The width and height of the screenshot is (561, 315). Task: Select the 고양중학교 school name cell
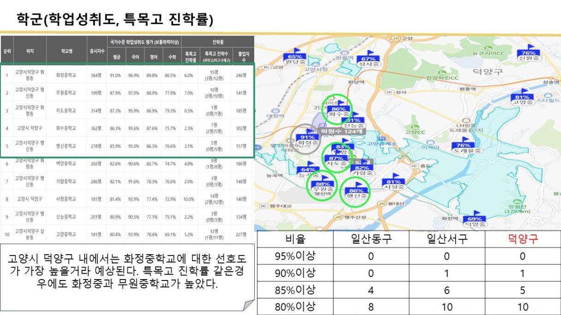click(66, 234)
